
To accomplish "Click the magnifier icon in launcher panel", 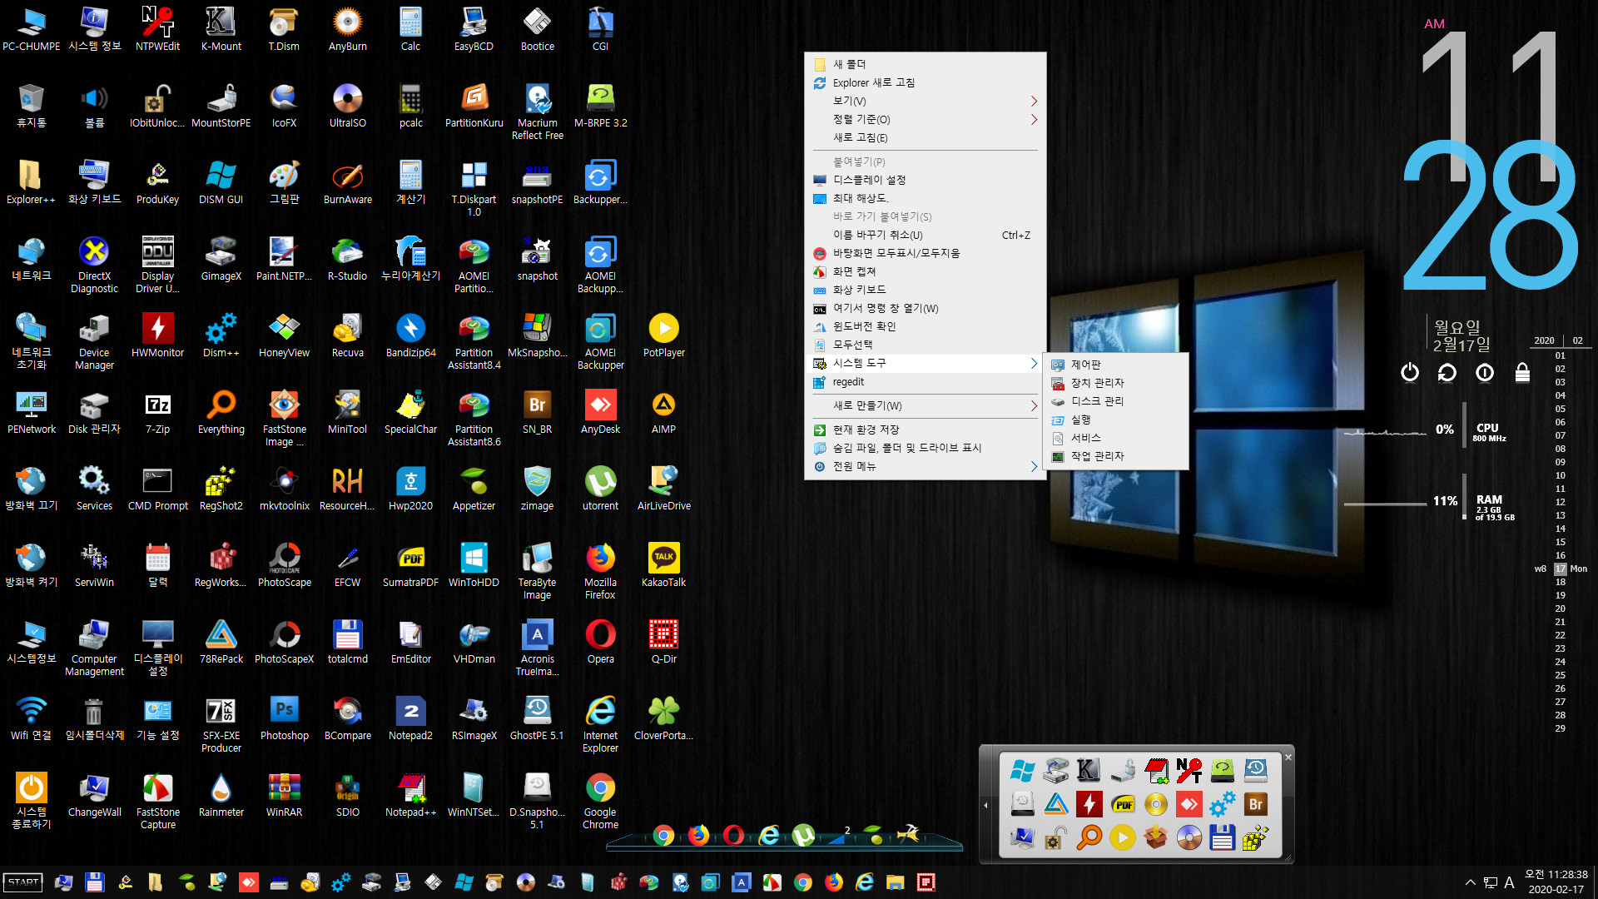I will click(1089, 837).
